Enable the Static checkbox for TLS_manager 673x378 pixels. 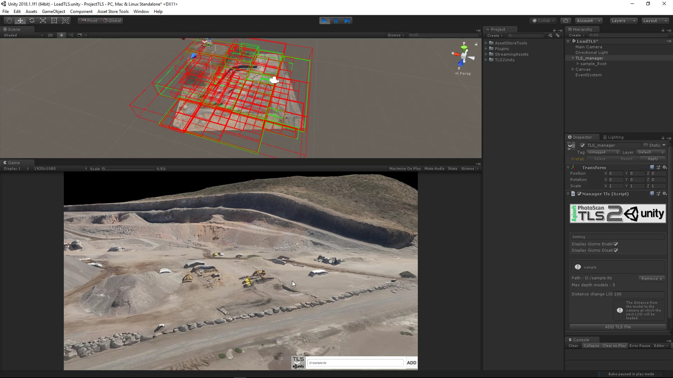[646, 145]
